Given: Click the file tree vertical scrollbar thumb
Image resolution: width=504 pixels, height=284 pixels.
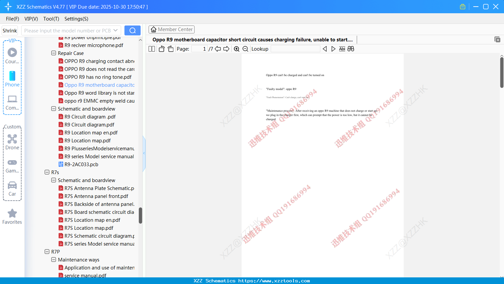Looking at the screenshot, I should [x=140, y=215].
